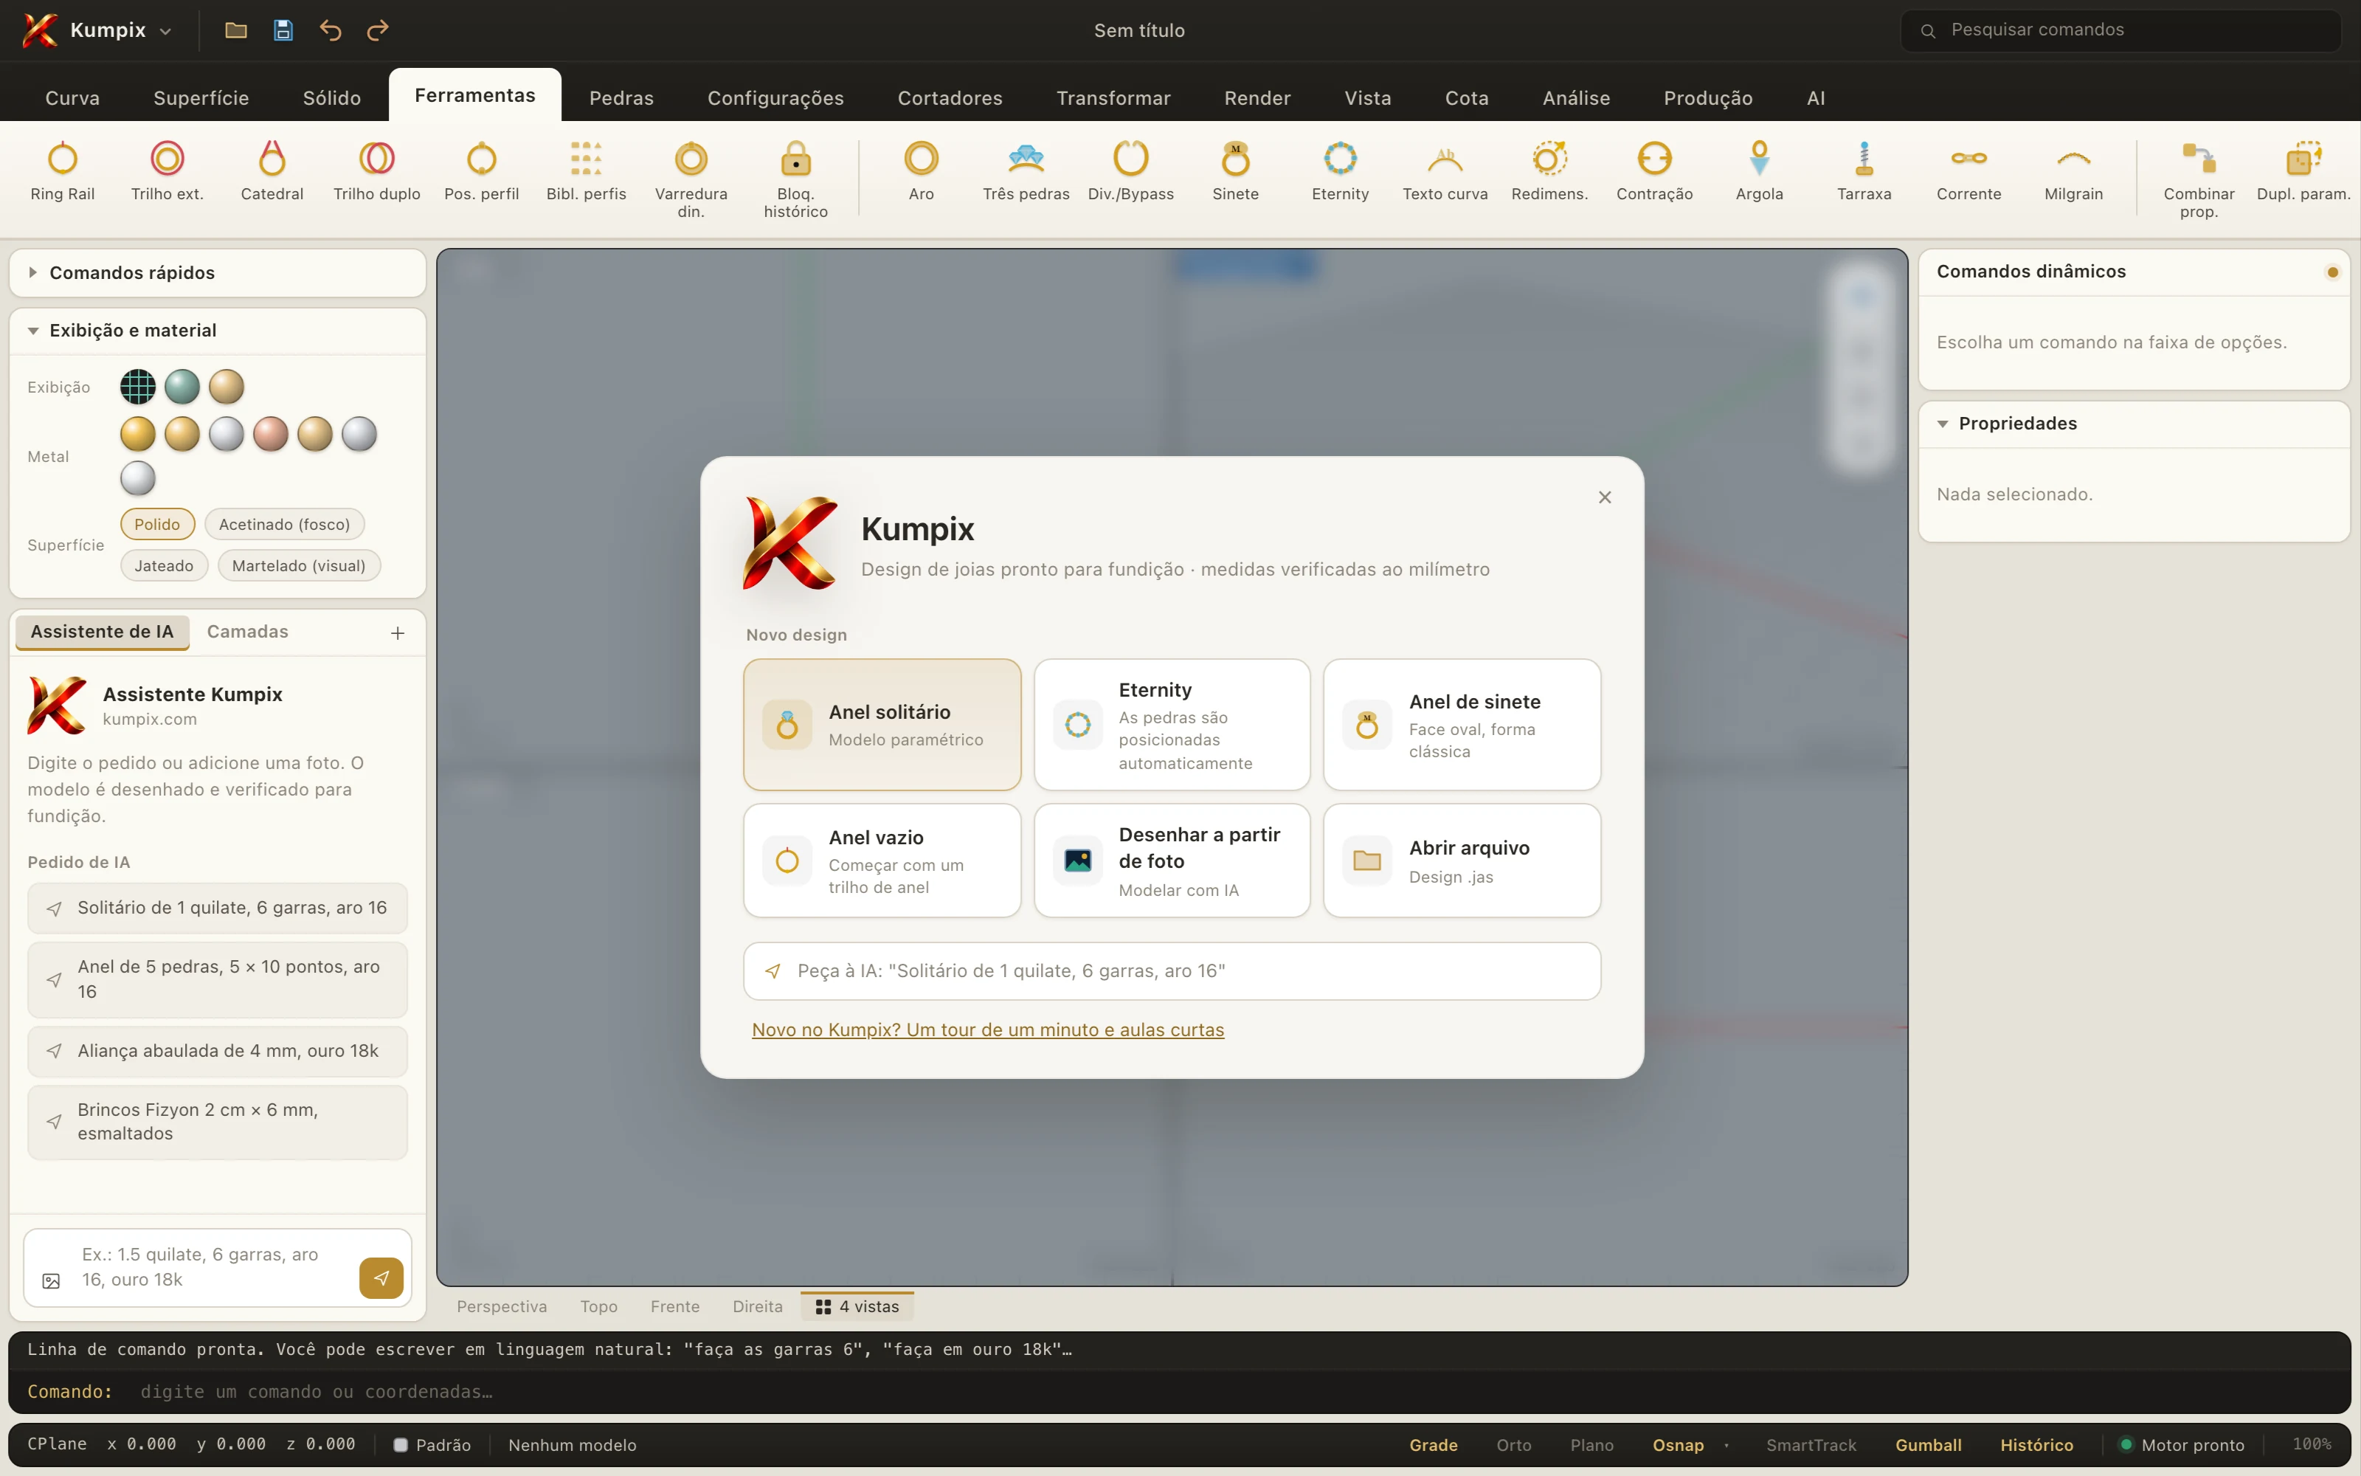
Task: Pick the Aliança abaulada de 4 mm suggestion
Action: coord(218,1050)
